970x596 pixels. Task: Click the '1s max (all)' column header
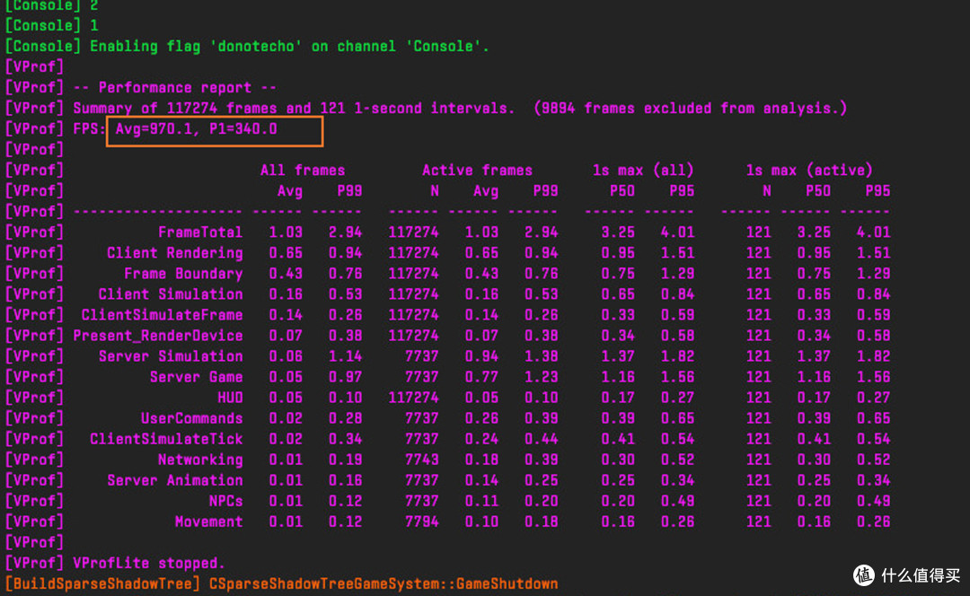[643, 171]
